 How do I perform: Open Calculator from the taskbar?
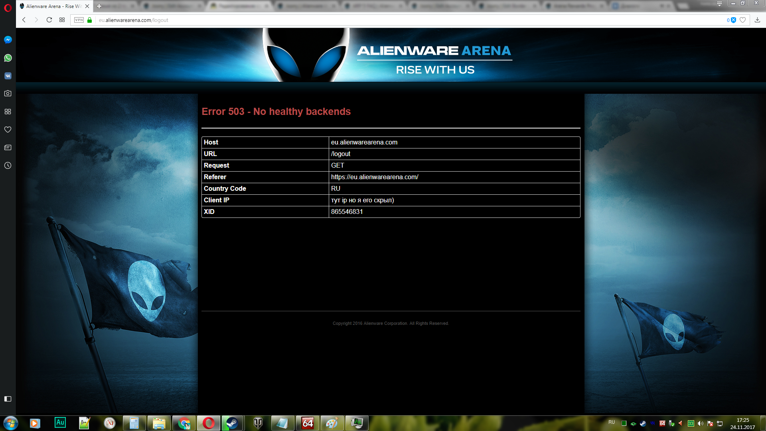(x=134, y=423)
